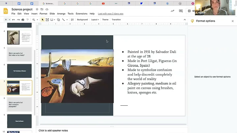
Task: Open the File menu
Action: 13,13
